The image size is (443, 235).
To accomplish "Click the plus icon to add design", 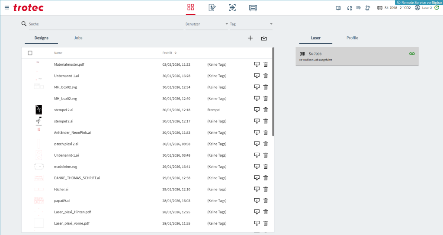I will pyautogui.click(x=250, y=38).
